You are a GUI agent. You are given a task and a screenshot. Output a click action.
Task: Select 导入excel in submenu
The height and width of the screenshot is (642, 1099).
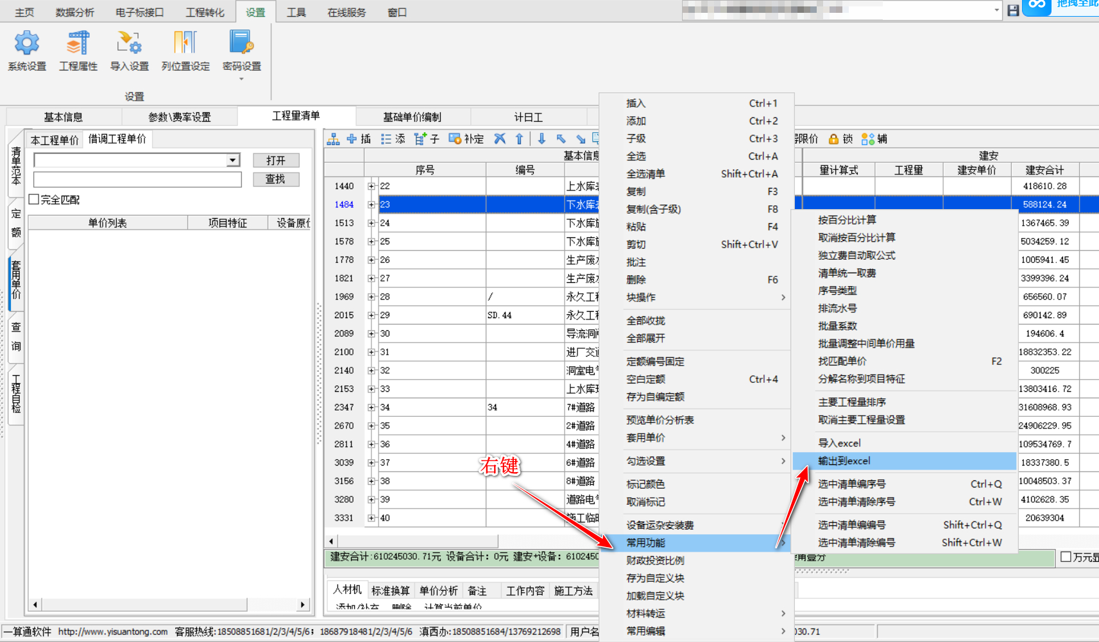[x=905, y=443]
